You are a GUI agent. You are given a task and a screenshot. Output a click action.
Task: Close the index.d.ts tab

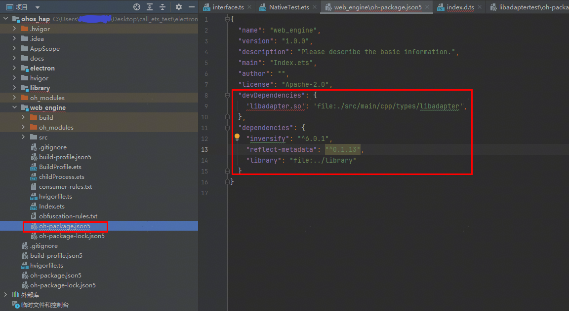click(480, 7)
